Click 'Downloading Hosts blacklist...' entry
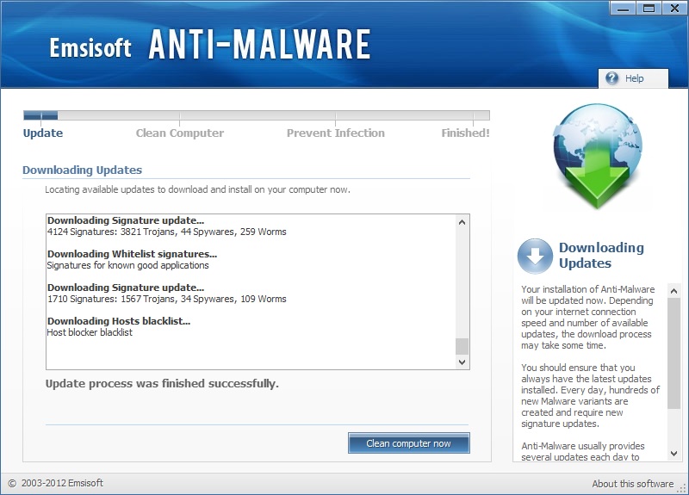This screenshot has width=689, height=495. (x=119, y=321)
